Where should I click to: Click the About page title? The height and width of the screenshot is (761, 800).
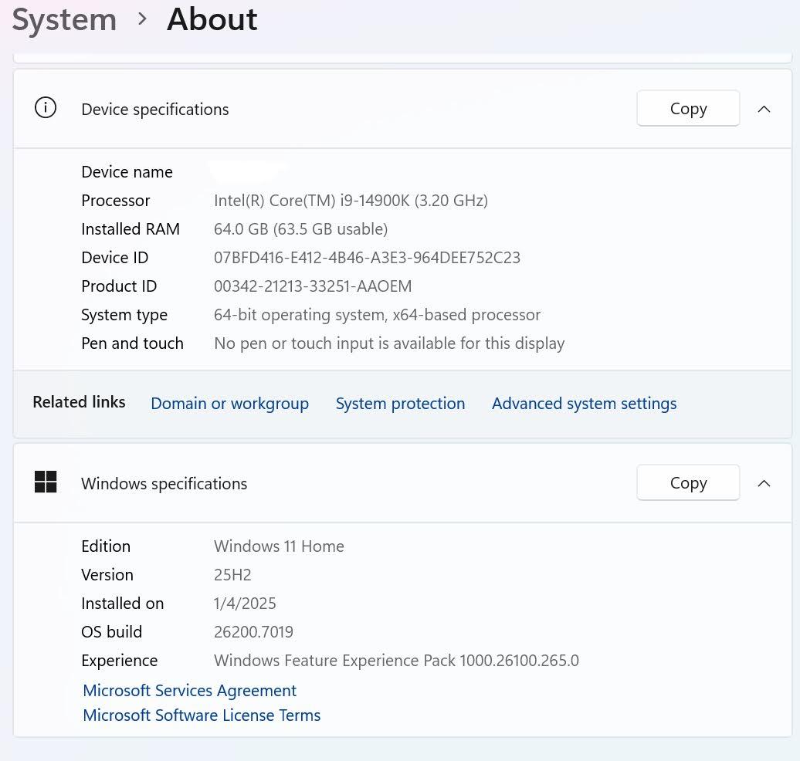tap(212, 19)
